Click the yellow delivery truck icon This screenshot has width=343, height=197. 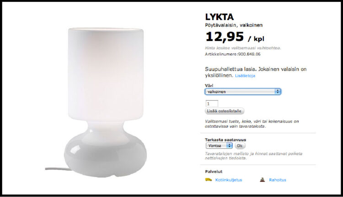[x=209, y=180]
